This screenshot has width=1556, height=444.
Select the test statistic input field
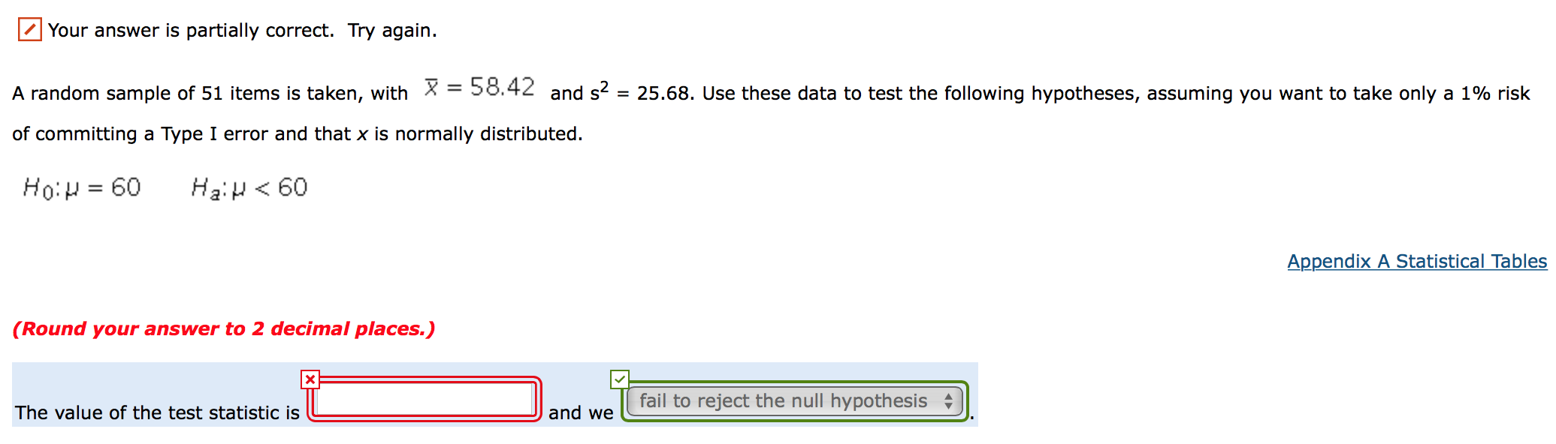tap(425, 400)
